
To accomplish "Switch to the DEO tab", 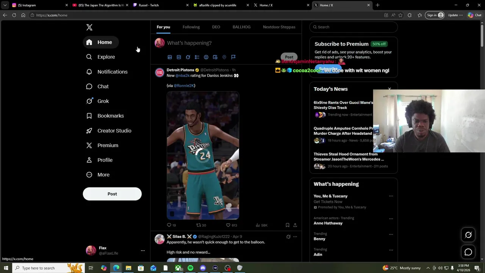I will (x=216, y=27).
